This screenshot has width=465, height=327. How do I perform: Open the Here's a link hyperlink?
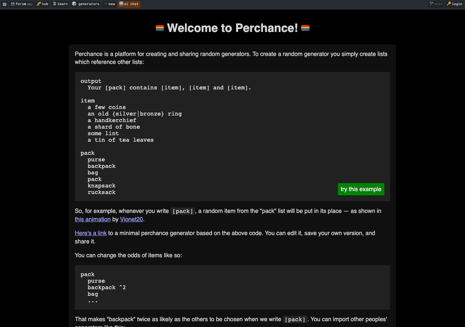pyautogui.click(x=90, y=233)
